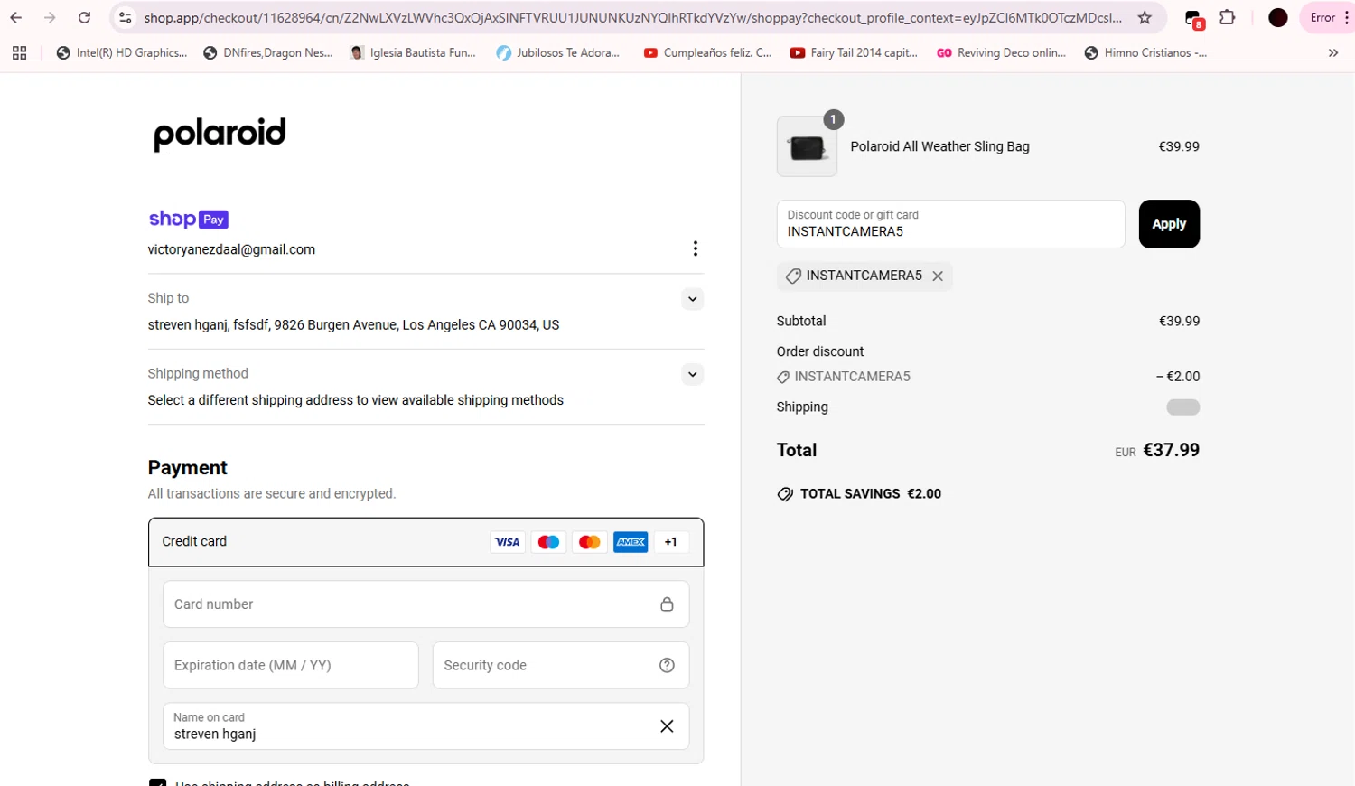This screenshot has height=786, width=1355.
Task: Click the Total €37.99 amount
Action: pos(1171,450)
